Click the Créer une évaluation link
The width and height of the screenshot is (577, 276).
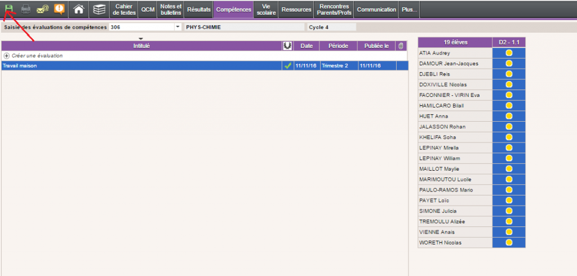pyautogui.click(x=37, y=56)
